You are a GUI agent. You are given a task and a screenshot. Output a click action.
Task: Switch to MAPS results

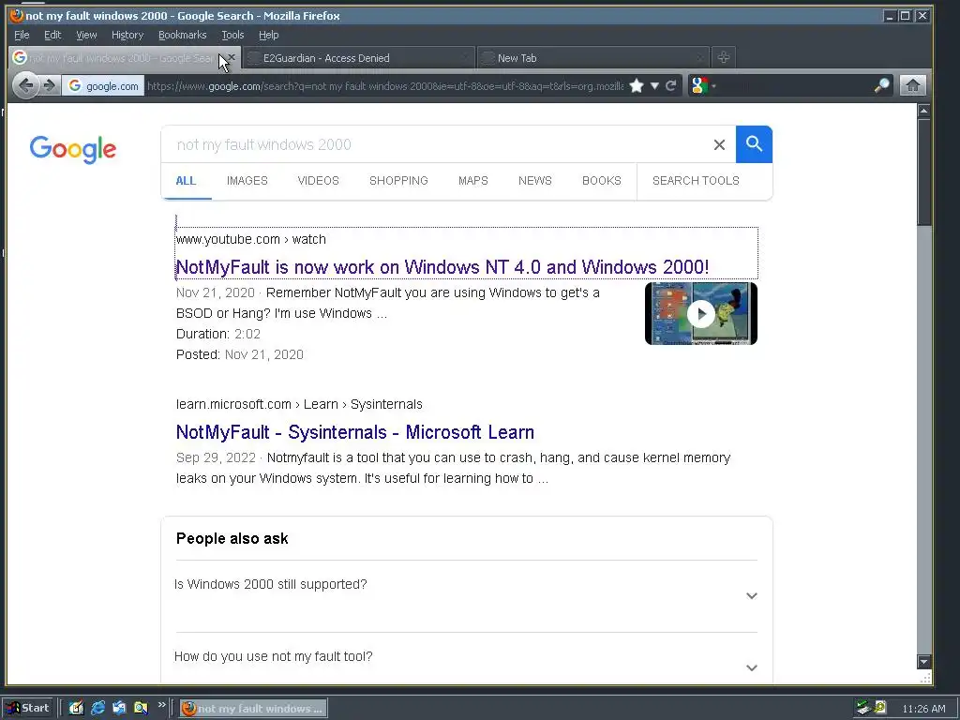point(473,181)
